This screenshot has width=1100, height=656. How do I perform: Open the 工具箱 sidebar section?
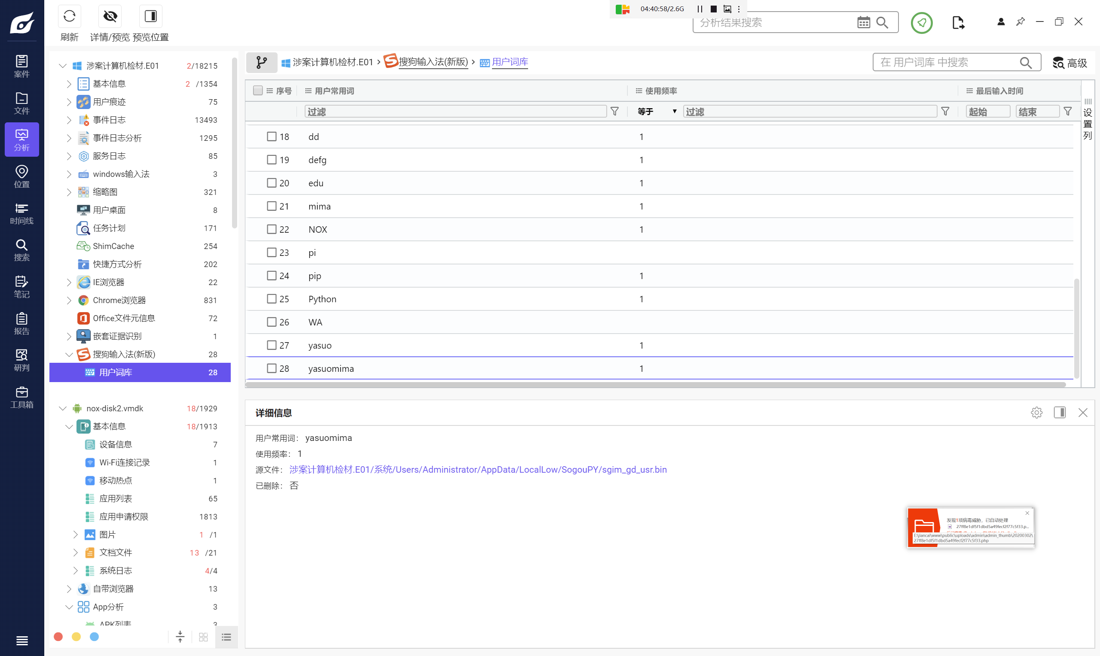click(21, 397)
